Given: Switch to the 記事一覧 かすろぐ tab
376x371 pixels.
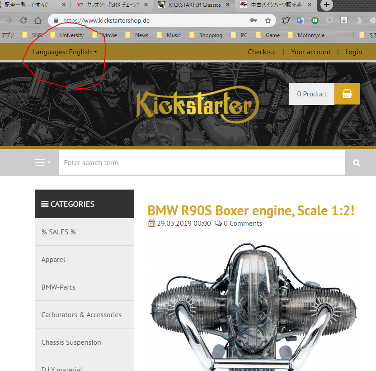Looking at the screenshot, I should click(x=26, y=5).
